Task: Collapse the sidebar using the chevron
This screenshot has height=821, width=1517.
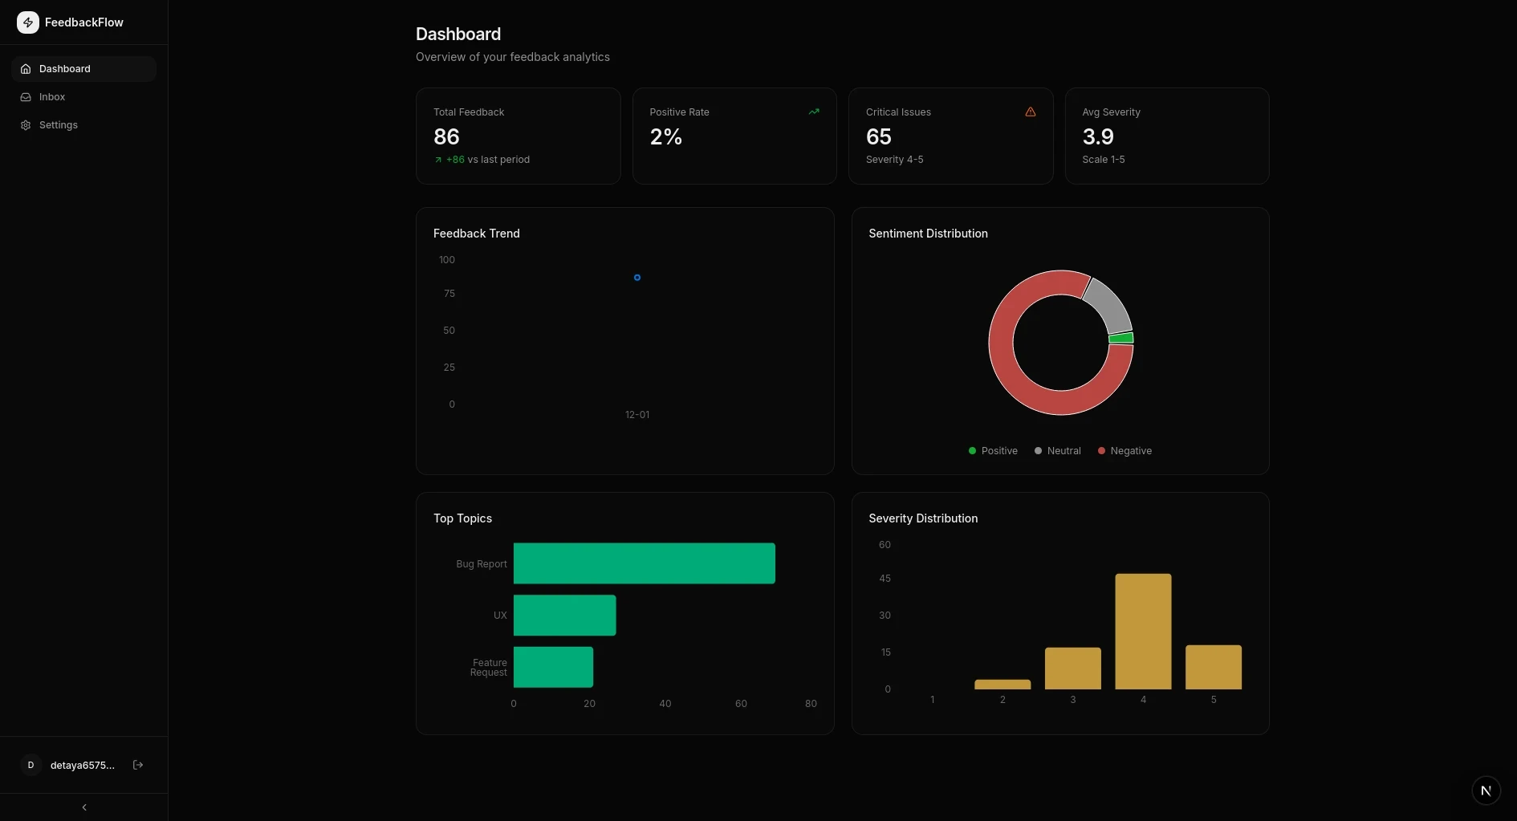Action: coord(83,807)
